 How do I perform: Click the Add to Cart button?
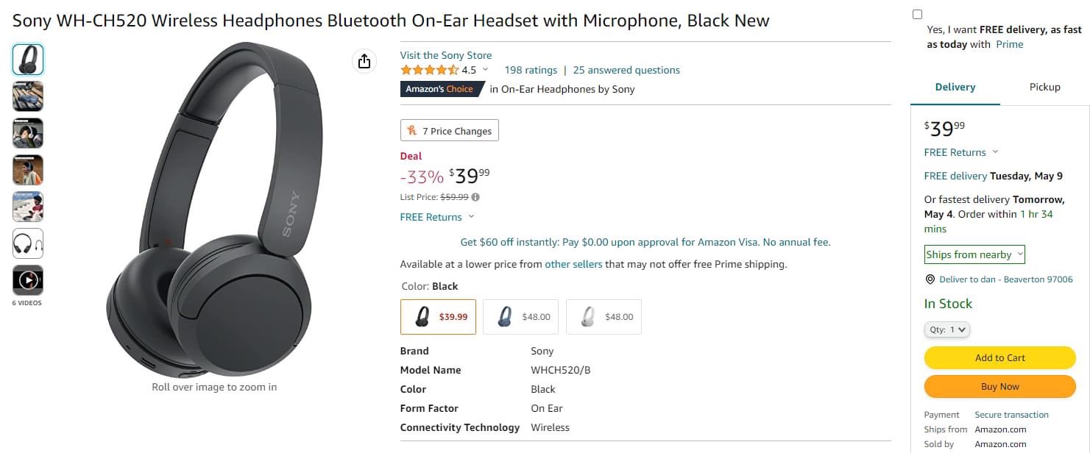(999, 358)
